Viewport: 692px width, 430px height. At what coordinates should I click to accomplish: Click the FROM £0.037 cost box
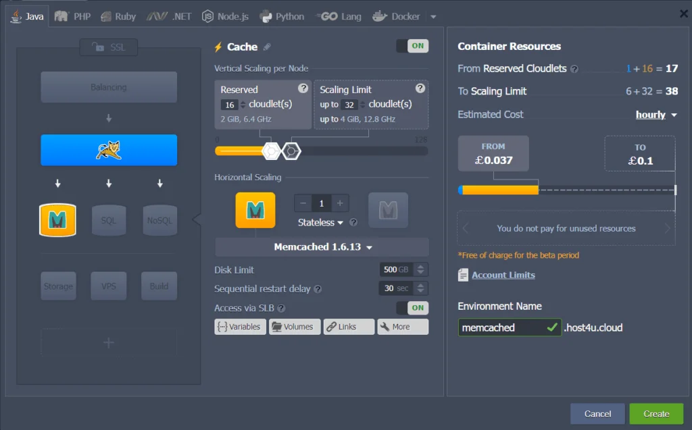(x=493, y=153)
